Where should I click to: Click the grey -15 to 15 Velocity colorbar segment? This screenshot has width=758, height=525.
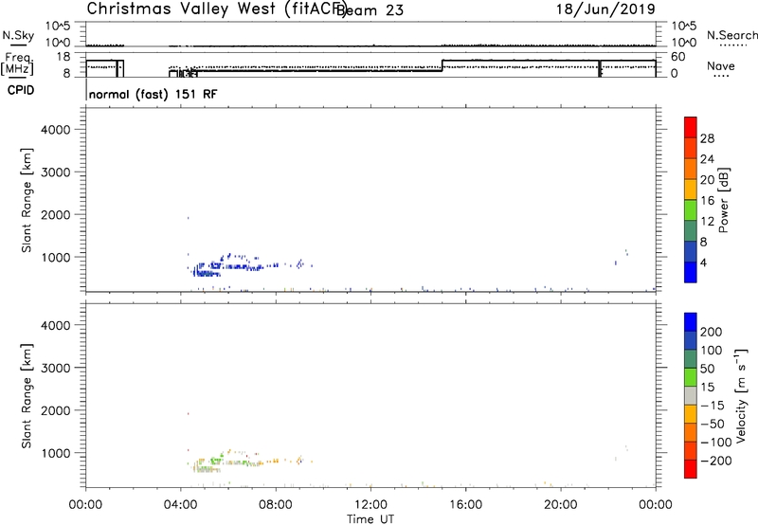[x=691, y=396]
